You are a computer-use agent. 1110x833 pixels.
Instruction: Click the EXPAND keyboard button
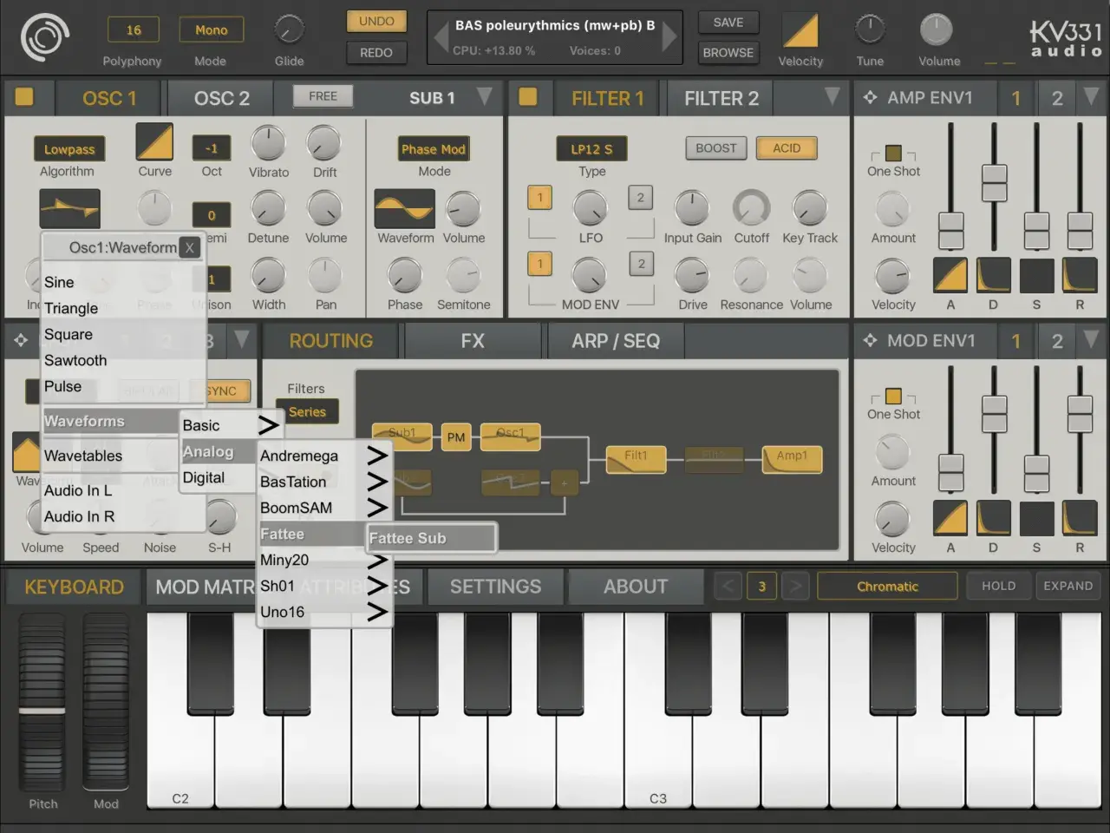click(x=1068, y=586)
